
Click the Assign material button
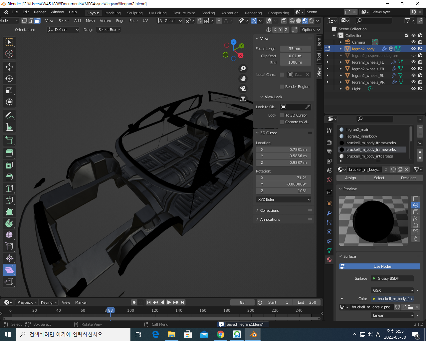(350, 178)
